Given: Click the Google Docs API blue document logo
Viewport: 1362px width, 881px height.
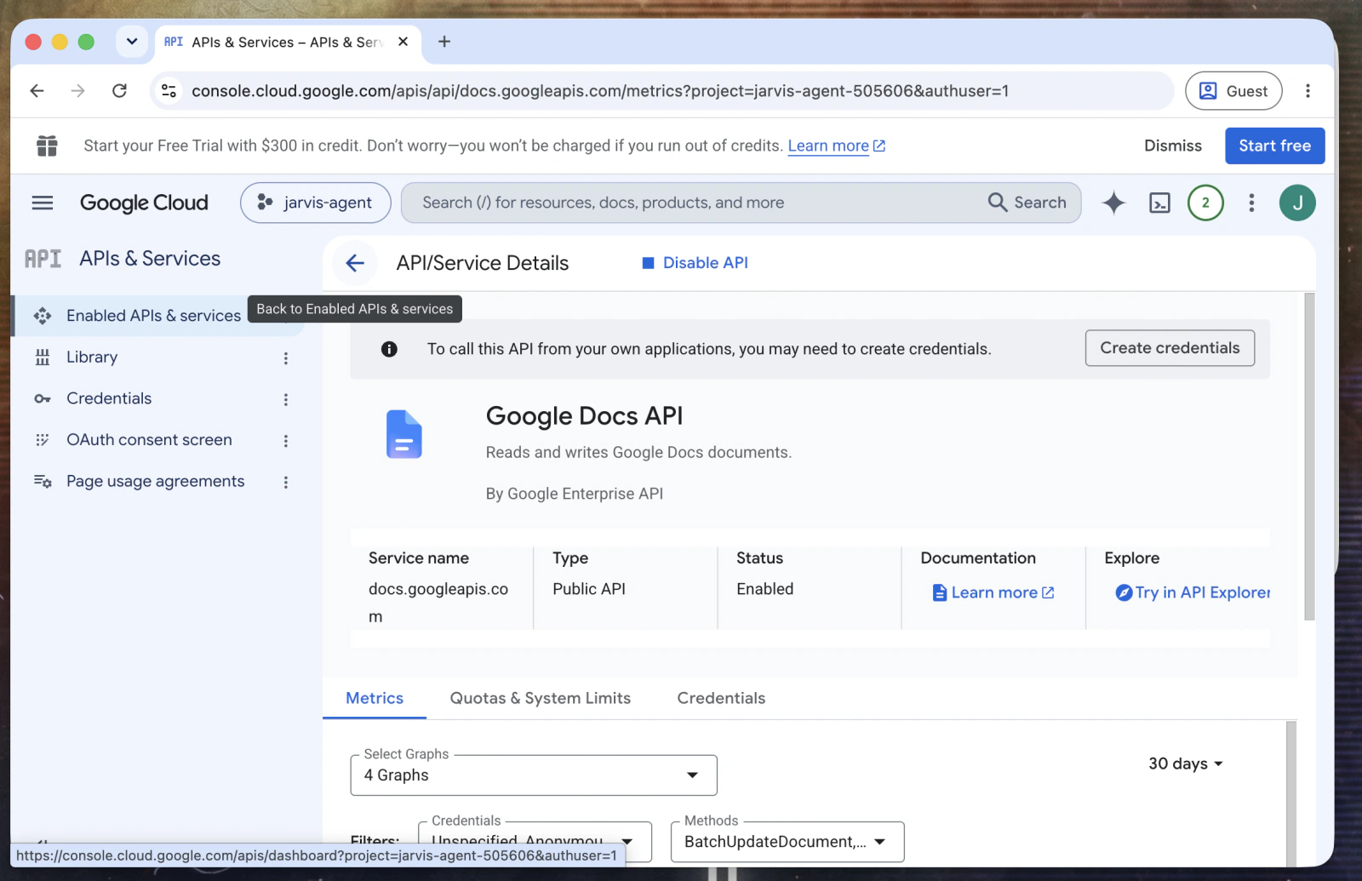Looking at the screenshot, I should 404,434.
